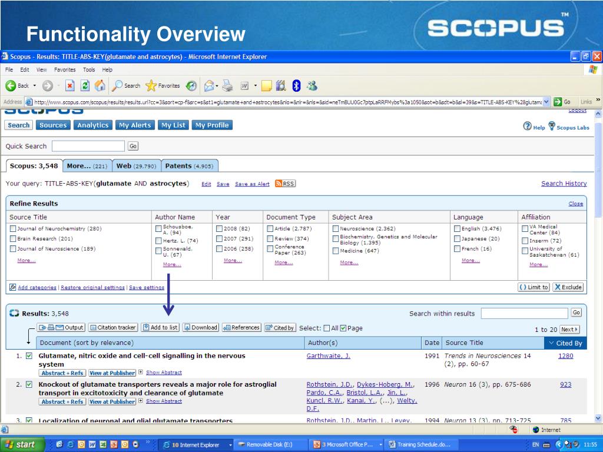Open the Favorites menu
This screenshot has height=452, width=603.
(x=65, y=69)
